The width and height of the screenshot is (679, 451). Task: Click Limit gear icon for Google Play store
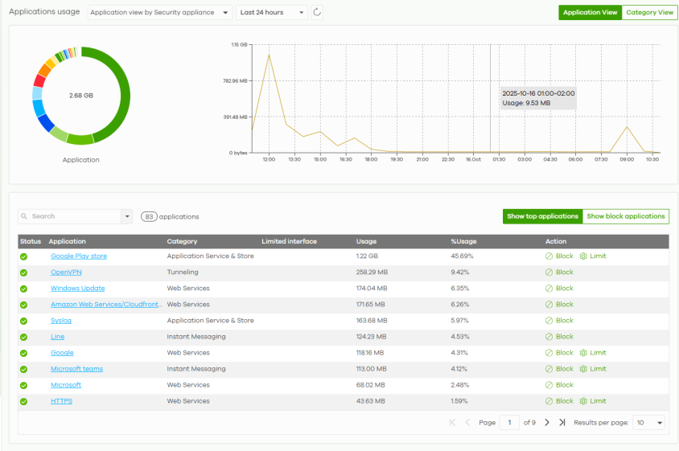(x=583, y=256)
